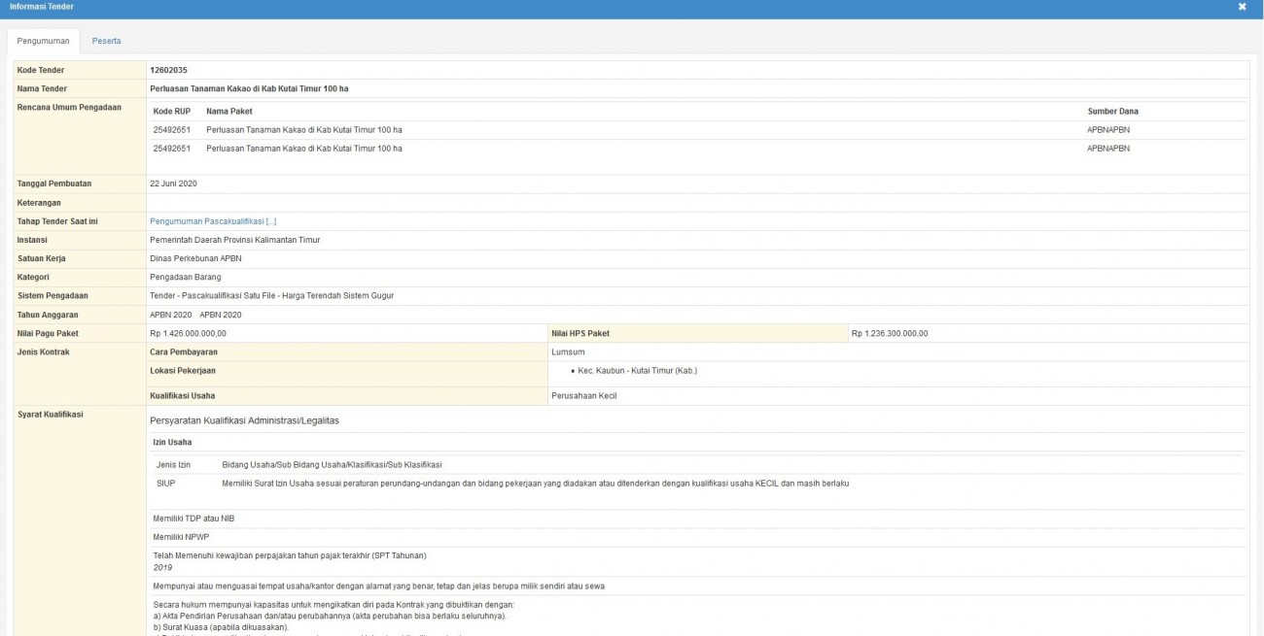Click the Lumsum payment method value

[x=568, y=351]
